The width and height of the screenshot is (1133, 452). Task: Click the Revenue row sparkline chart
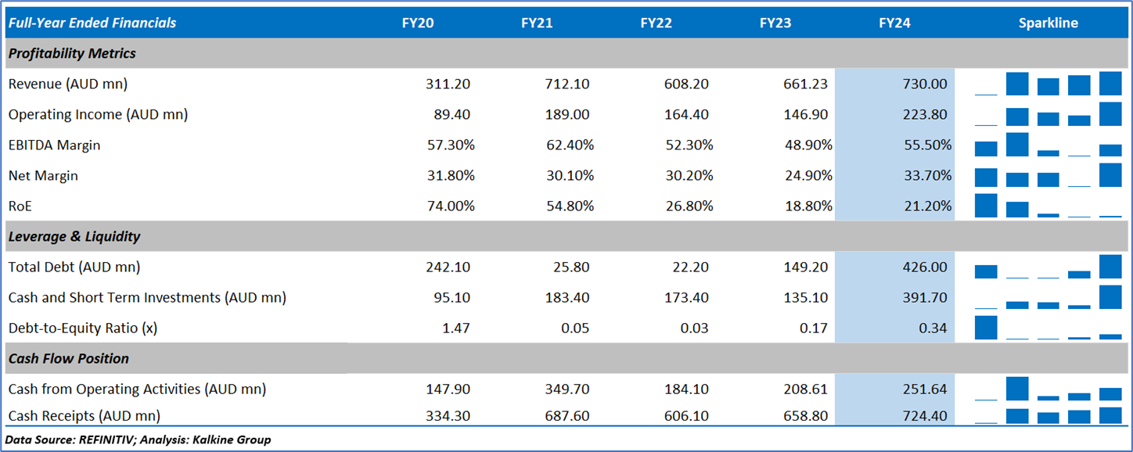[x=1048, y=83]
